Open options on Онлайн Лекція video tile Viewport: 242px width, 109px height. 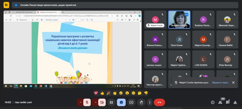[x=186, y=14]
